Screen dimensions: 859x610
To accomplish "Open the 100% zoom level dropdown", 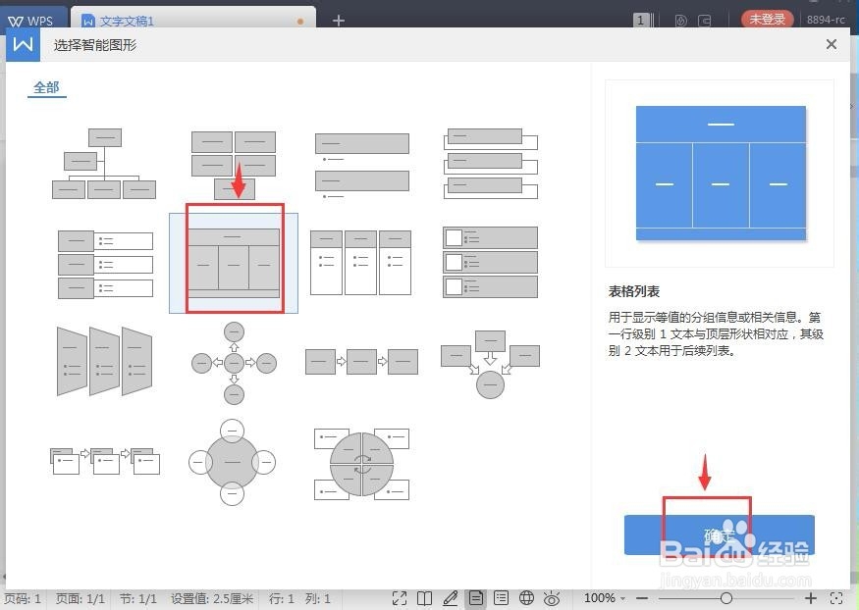I will coord(605,598).
